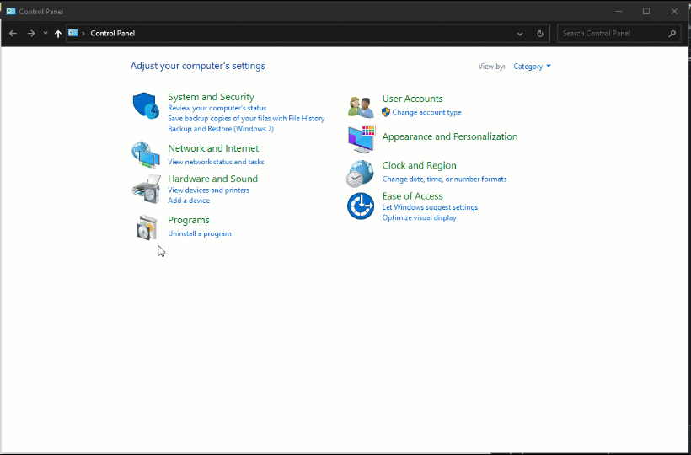Click the Ease of Access icon
Image resolution: width=691 pixels, height=455 pixels.
coord(361,206)
